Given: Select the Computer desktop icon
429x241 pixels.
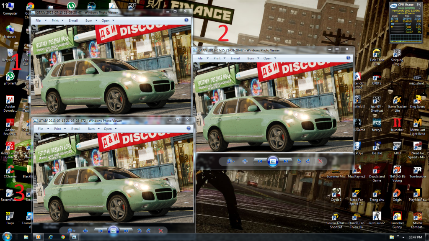Looking at the screenshot, I should (10, 8).
